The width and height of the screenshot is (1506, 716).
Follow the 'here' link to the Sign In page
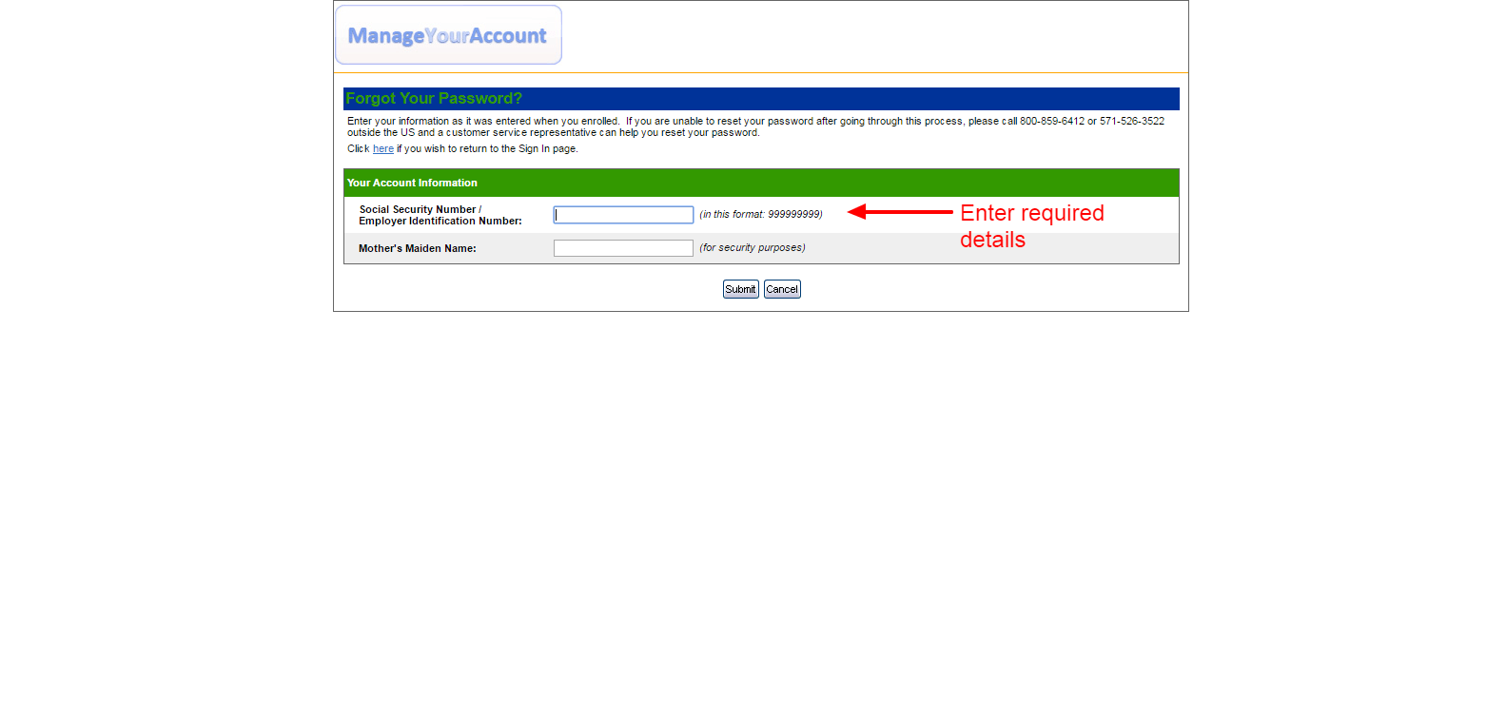383,149
